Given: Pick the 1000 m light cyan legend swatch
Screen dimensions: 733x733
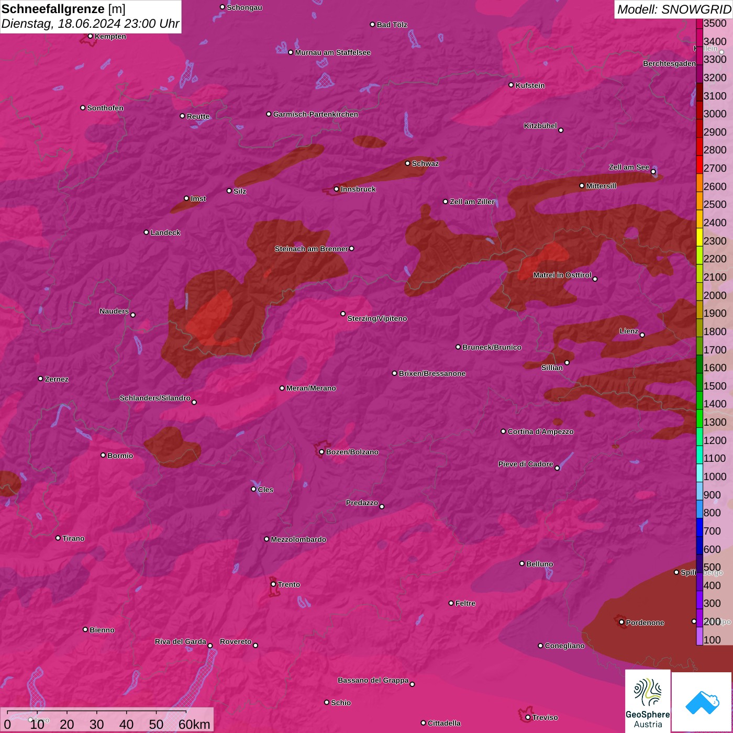Looking at the screenshot, I should coord(699,473).
